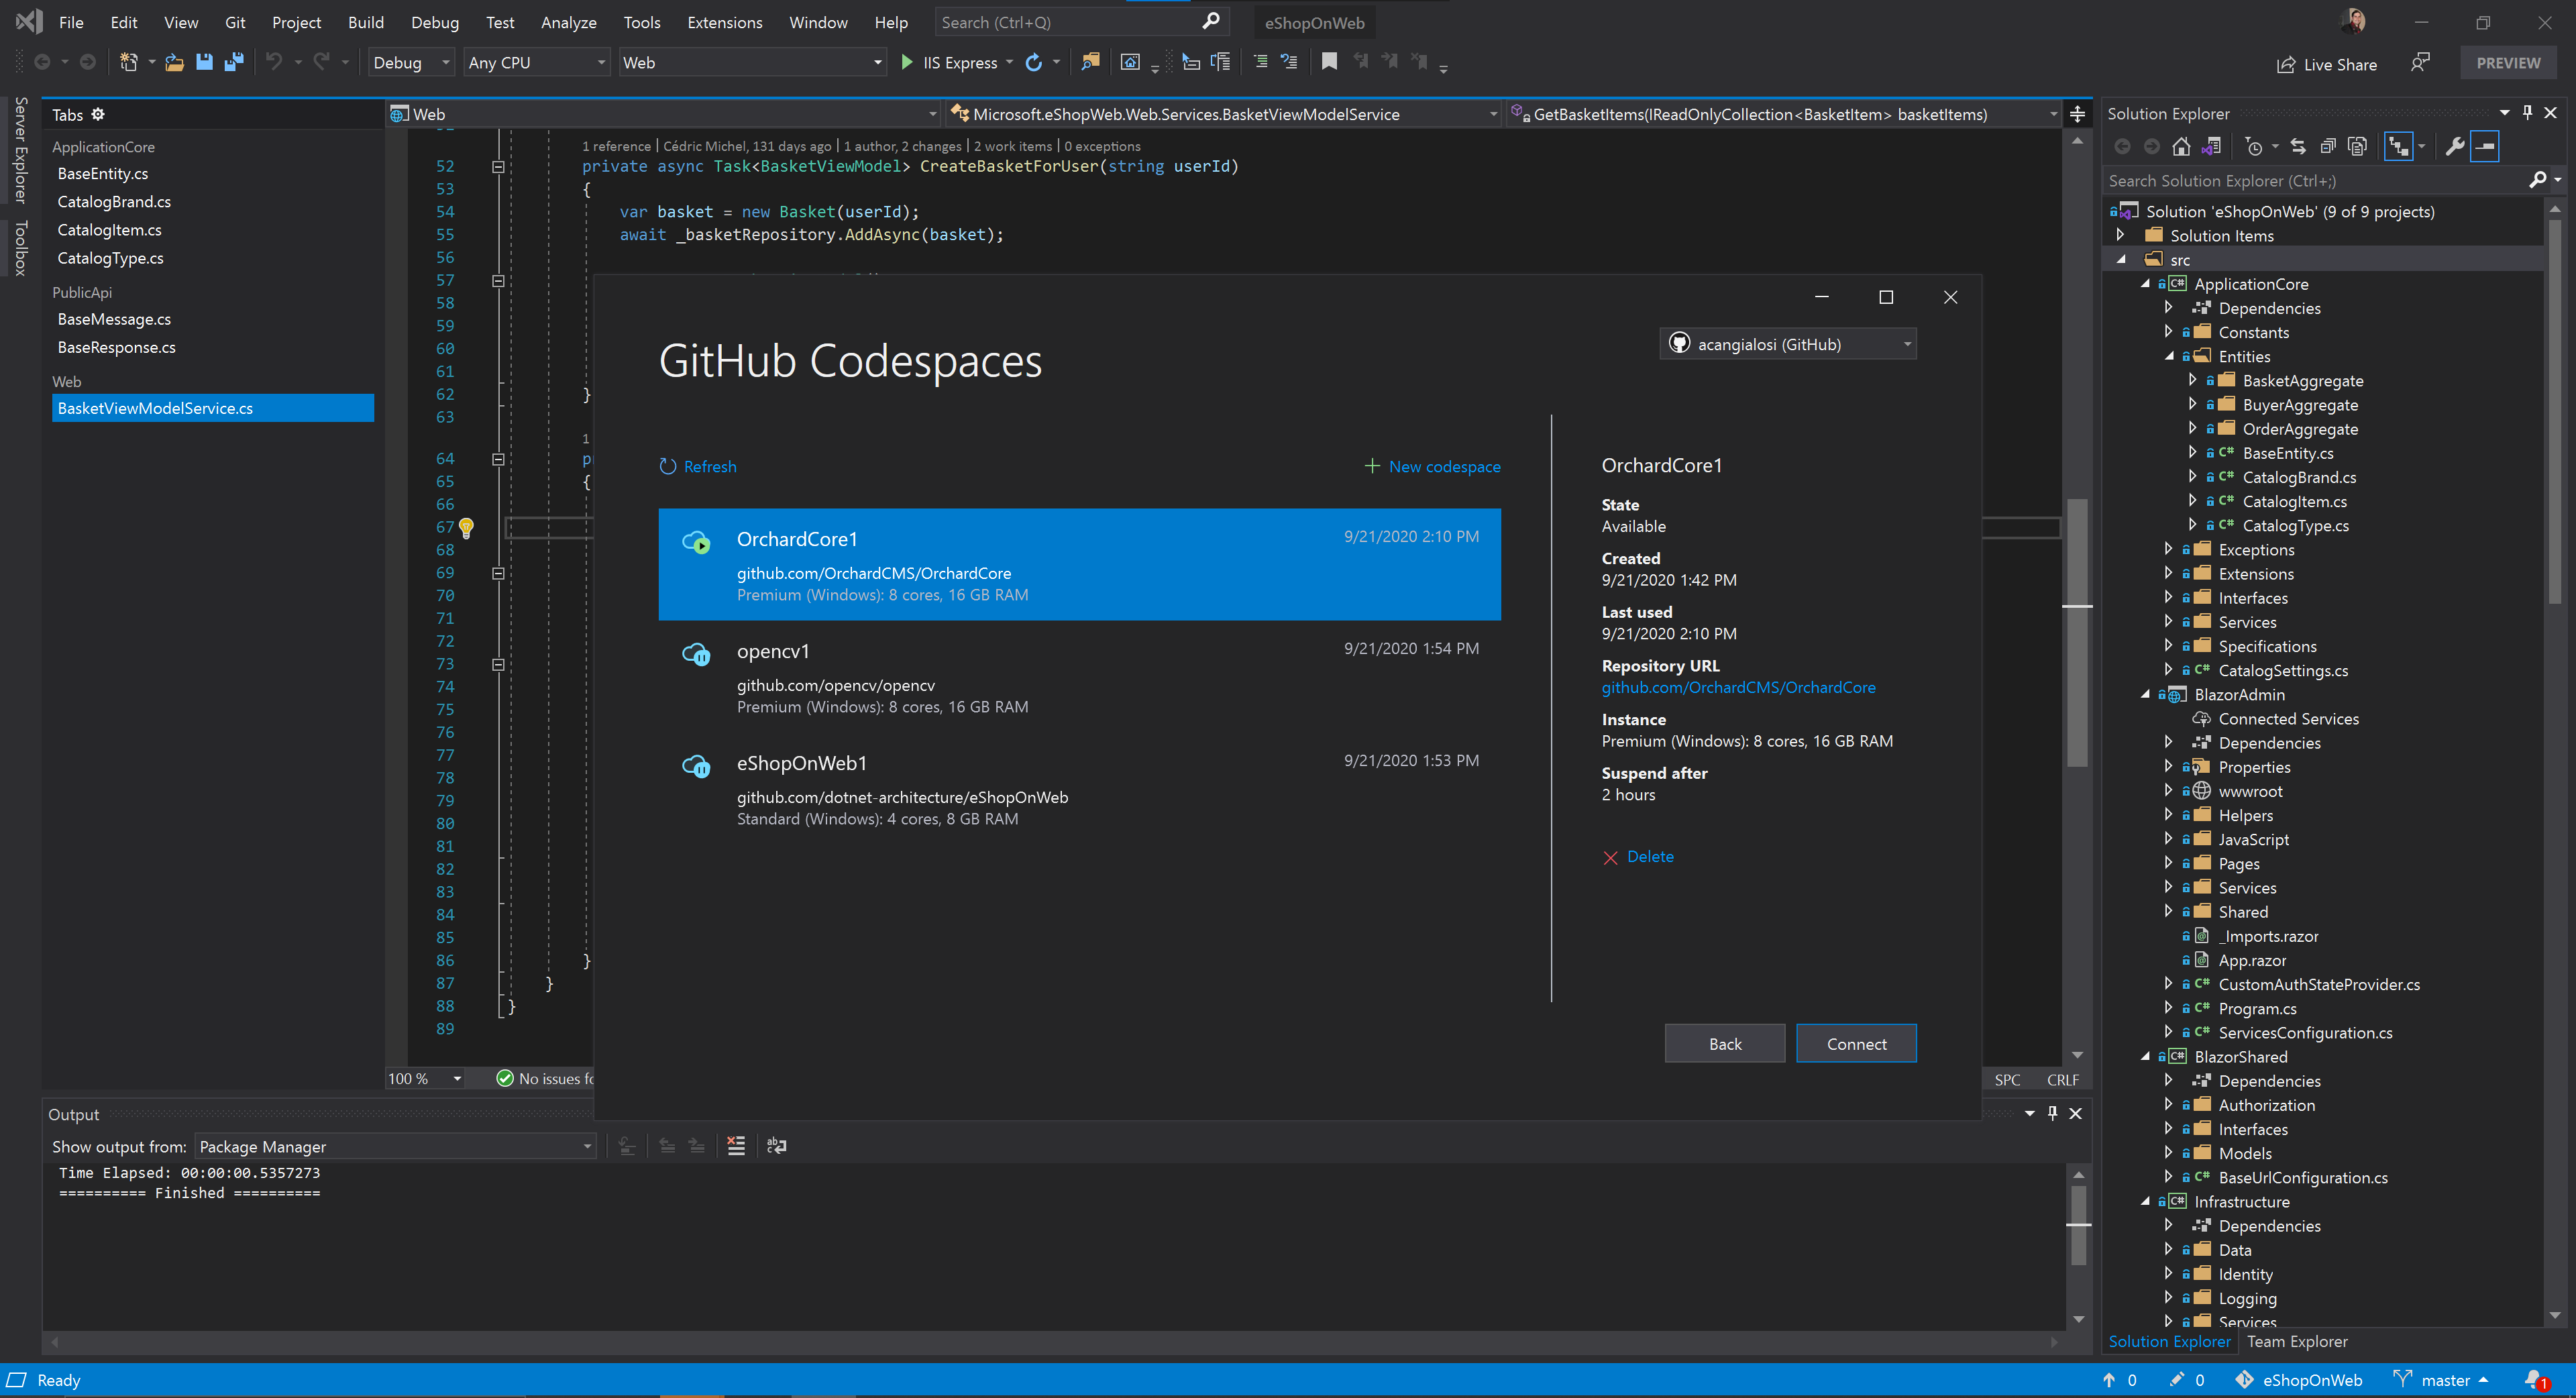
Task: Collapse All in Solution Explorer
Action: [x=2328, y=146]
